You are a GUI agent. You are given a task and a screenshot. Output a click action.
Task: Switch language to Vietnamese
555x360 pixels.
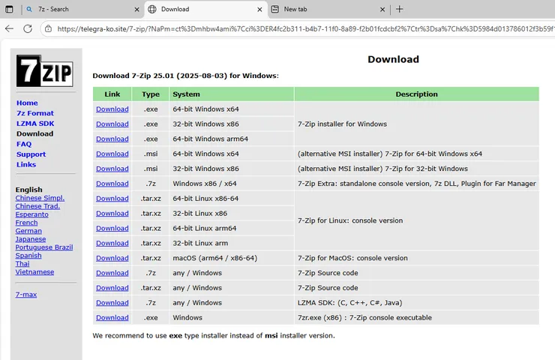coord(34,271)
